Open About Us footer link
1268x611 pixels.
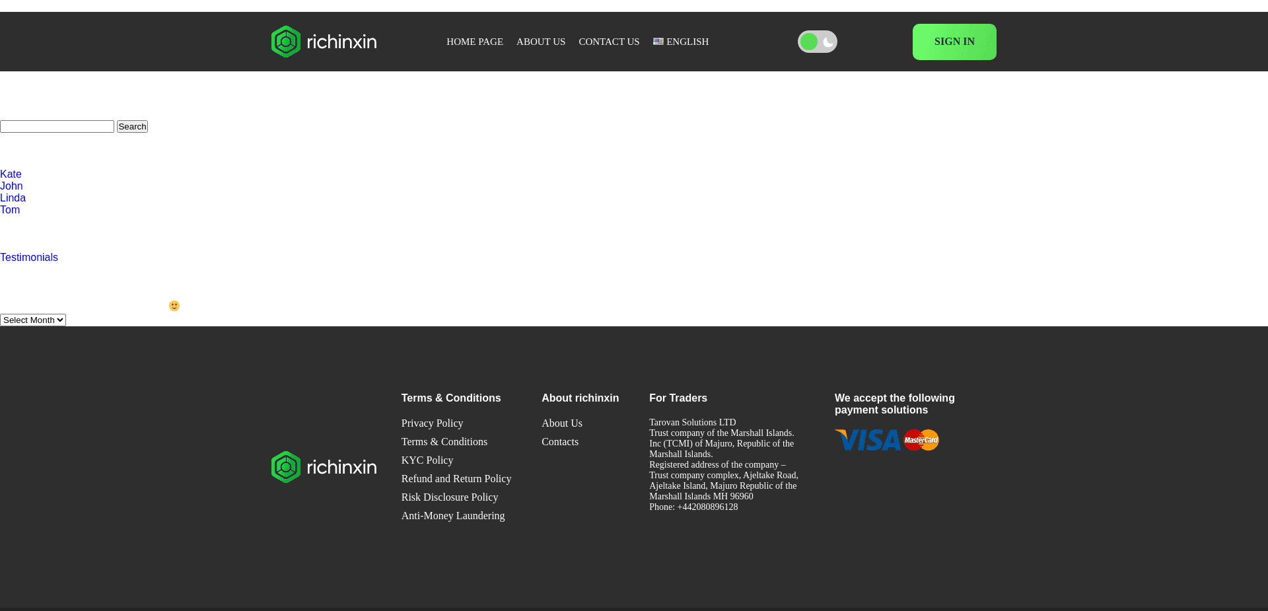pyautogui.click(x=562, y=423)
